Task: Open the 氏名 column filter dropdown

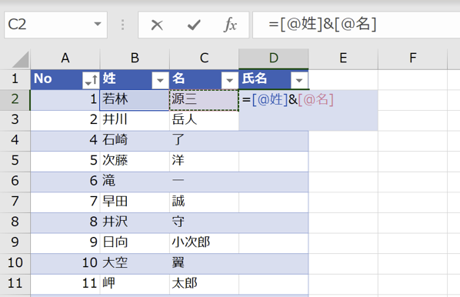Action: [x=299, y=80]
